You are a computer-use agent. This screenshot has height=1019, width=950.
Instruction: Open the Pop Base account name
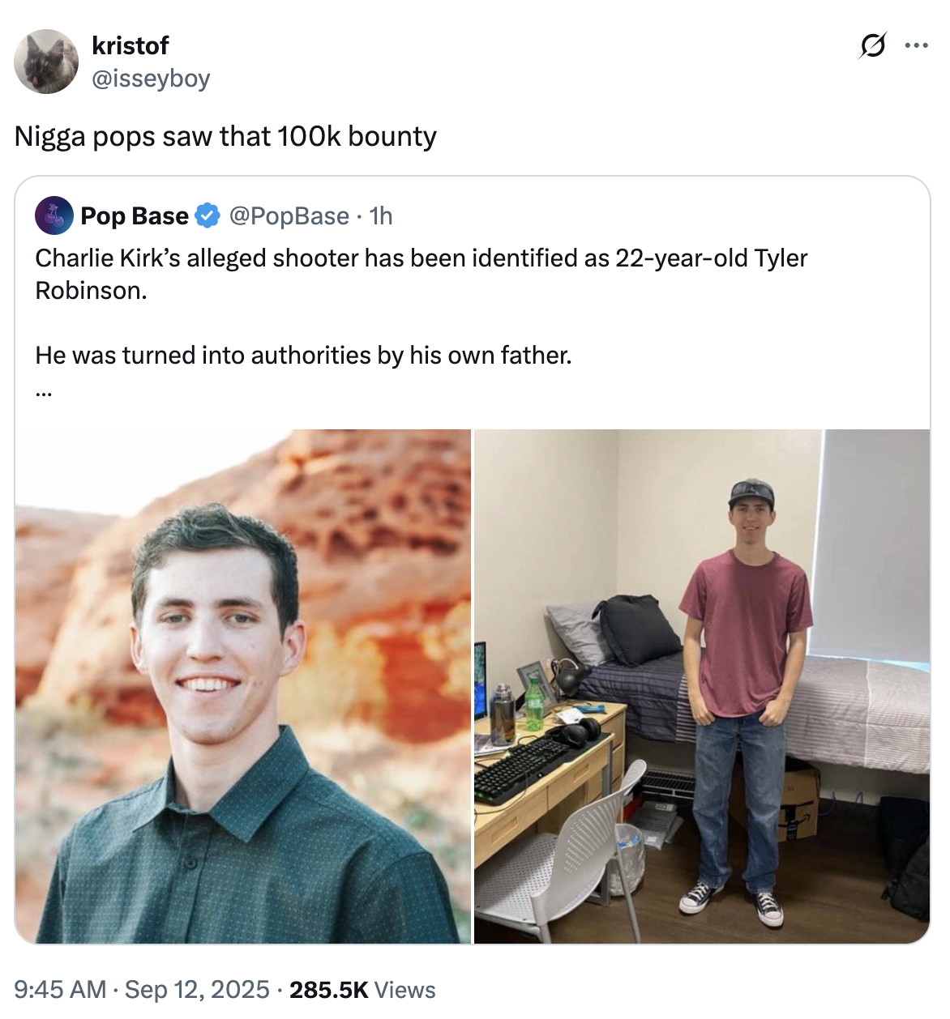click(x=135, y=216)
